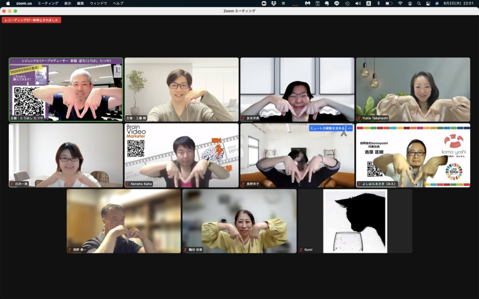Open the volume control in menu bar
The width and height of the screenshot is (479, 299).
click(x=358, y=3)
